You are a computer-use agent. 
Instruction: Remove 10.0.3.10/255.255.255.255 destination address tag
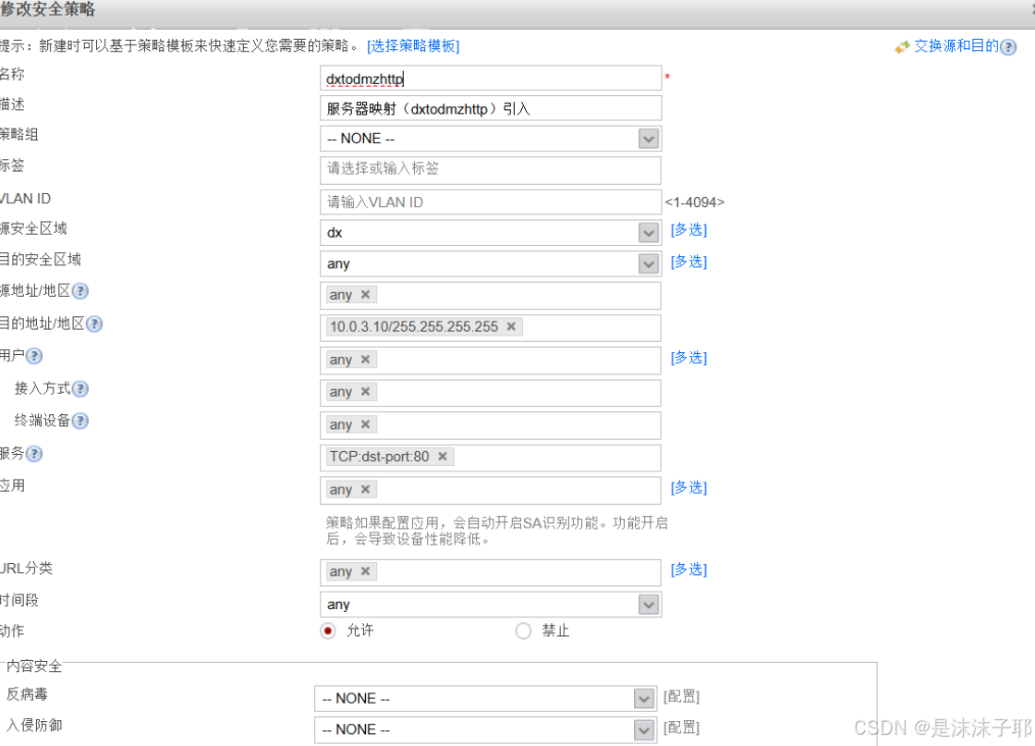point(511,326)
